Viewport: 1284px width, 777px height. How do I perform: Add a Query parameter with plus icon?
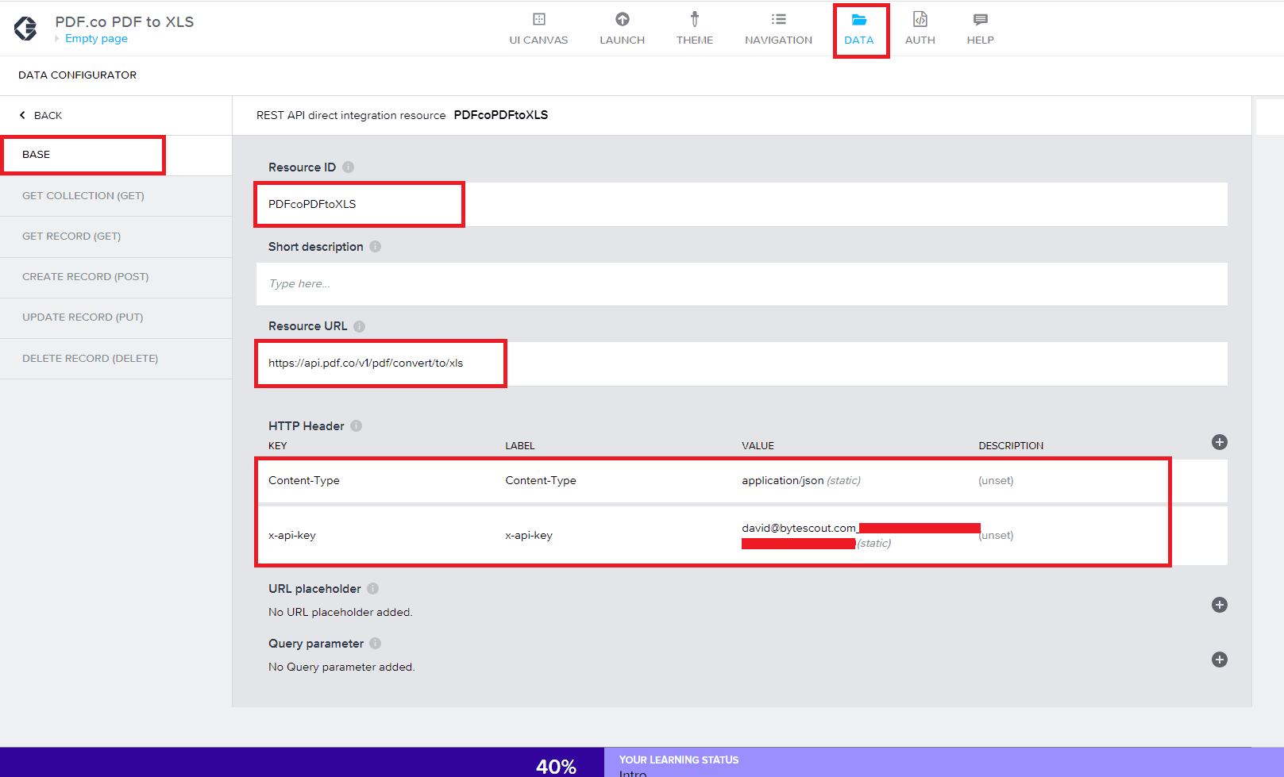tap(1220, 660)
